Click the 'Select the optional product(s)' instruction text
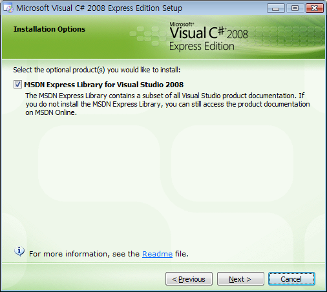The image size is (327, 292). click(x=97, y=70)
